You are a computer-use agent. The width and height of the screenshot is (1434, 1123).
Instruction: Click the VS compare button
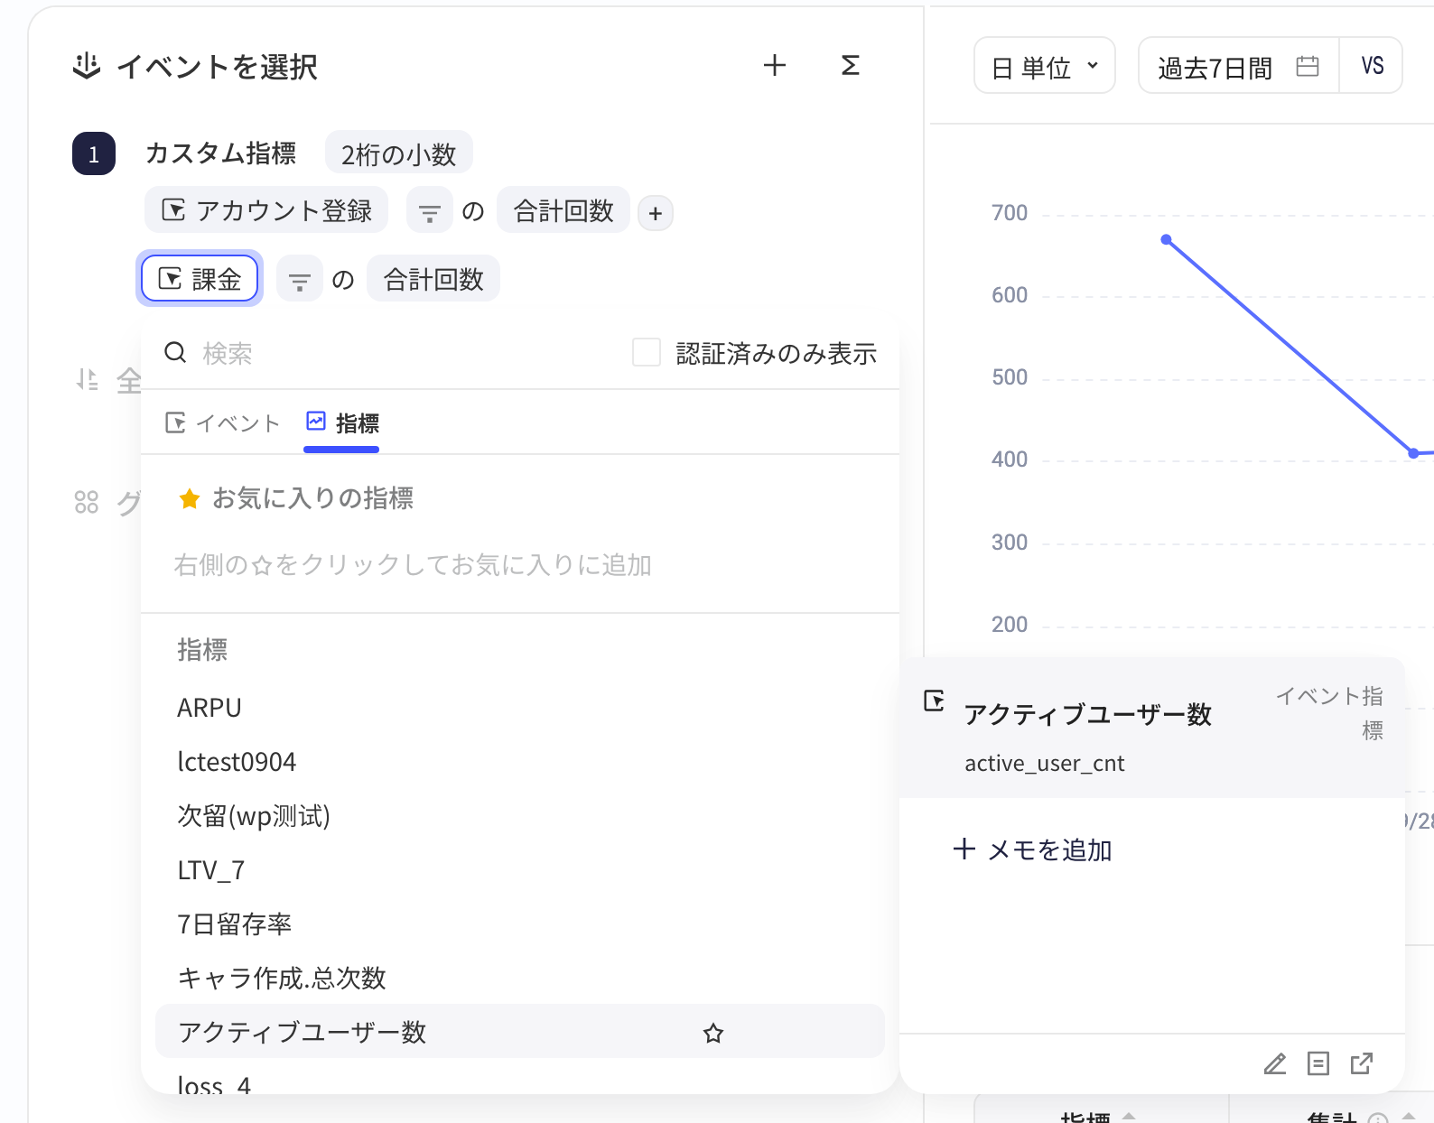pos(1372,66)
